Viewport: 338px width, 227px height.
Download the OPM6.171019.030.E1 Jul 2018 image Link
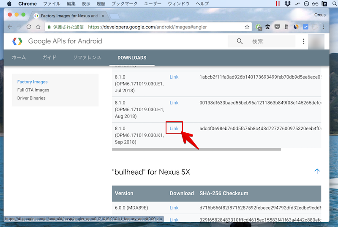(x=174, y=77)
